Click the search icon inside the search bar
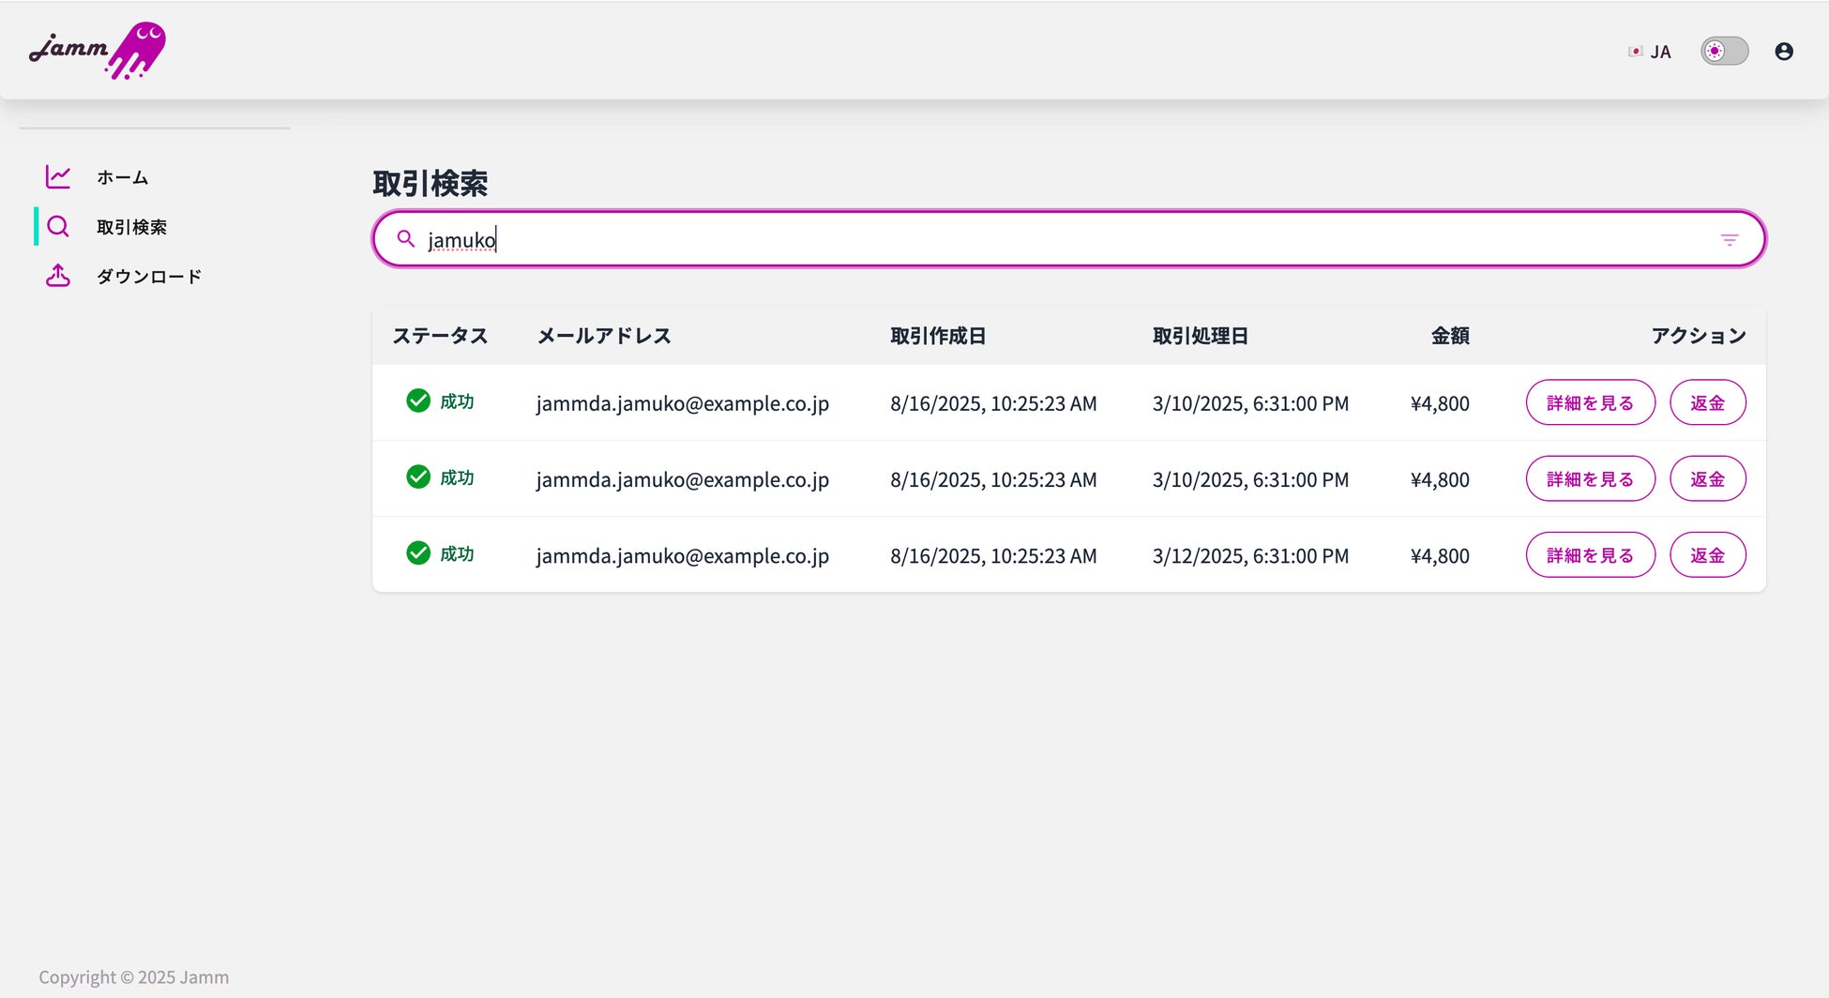This screenshot has width=1829, height=998. (x=406, y=239)
